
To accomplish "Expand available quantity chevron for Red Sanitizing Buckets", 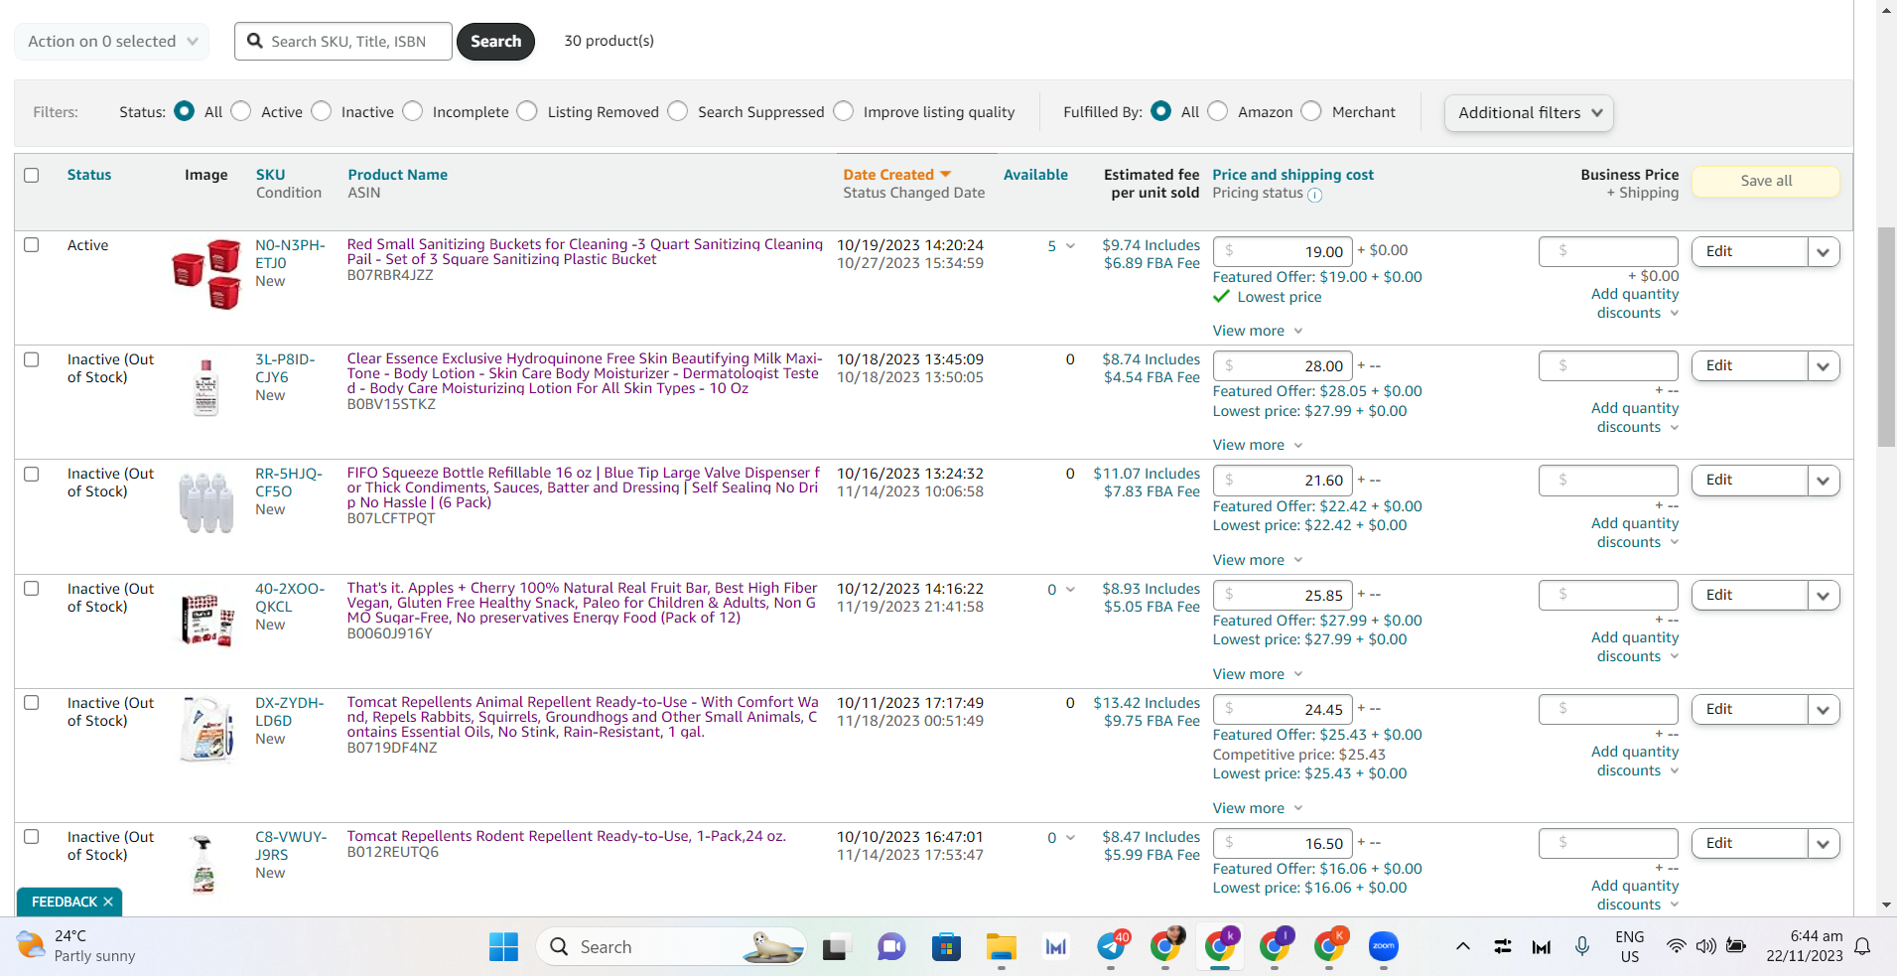I will (1070, 246).
